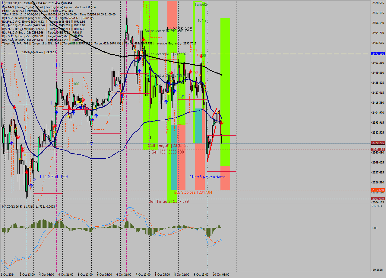
Task: Select the Buy Stoploss | 2317.64 label
Action: pos(193,192)
